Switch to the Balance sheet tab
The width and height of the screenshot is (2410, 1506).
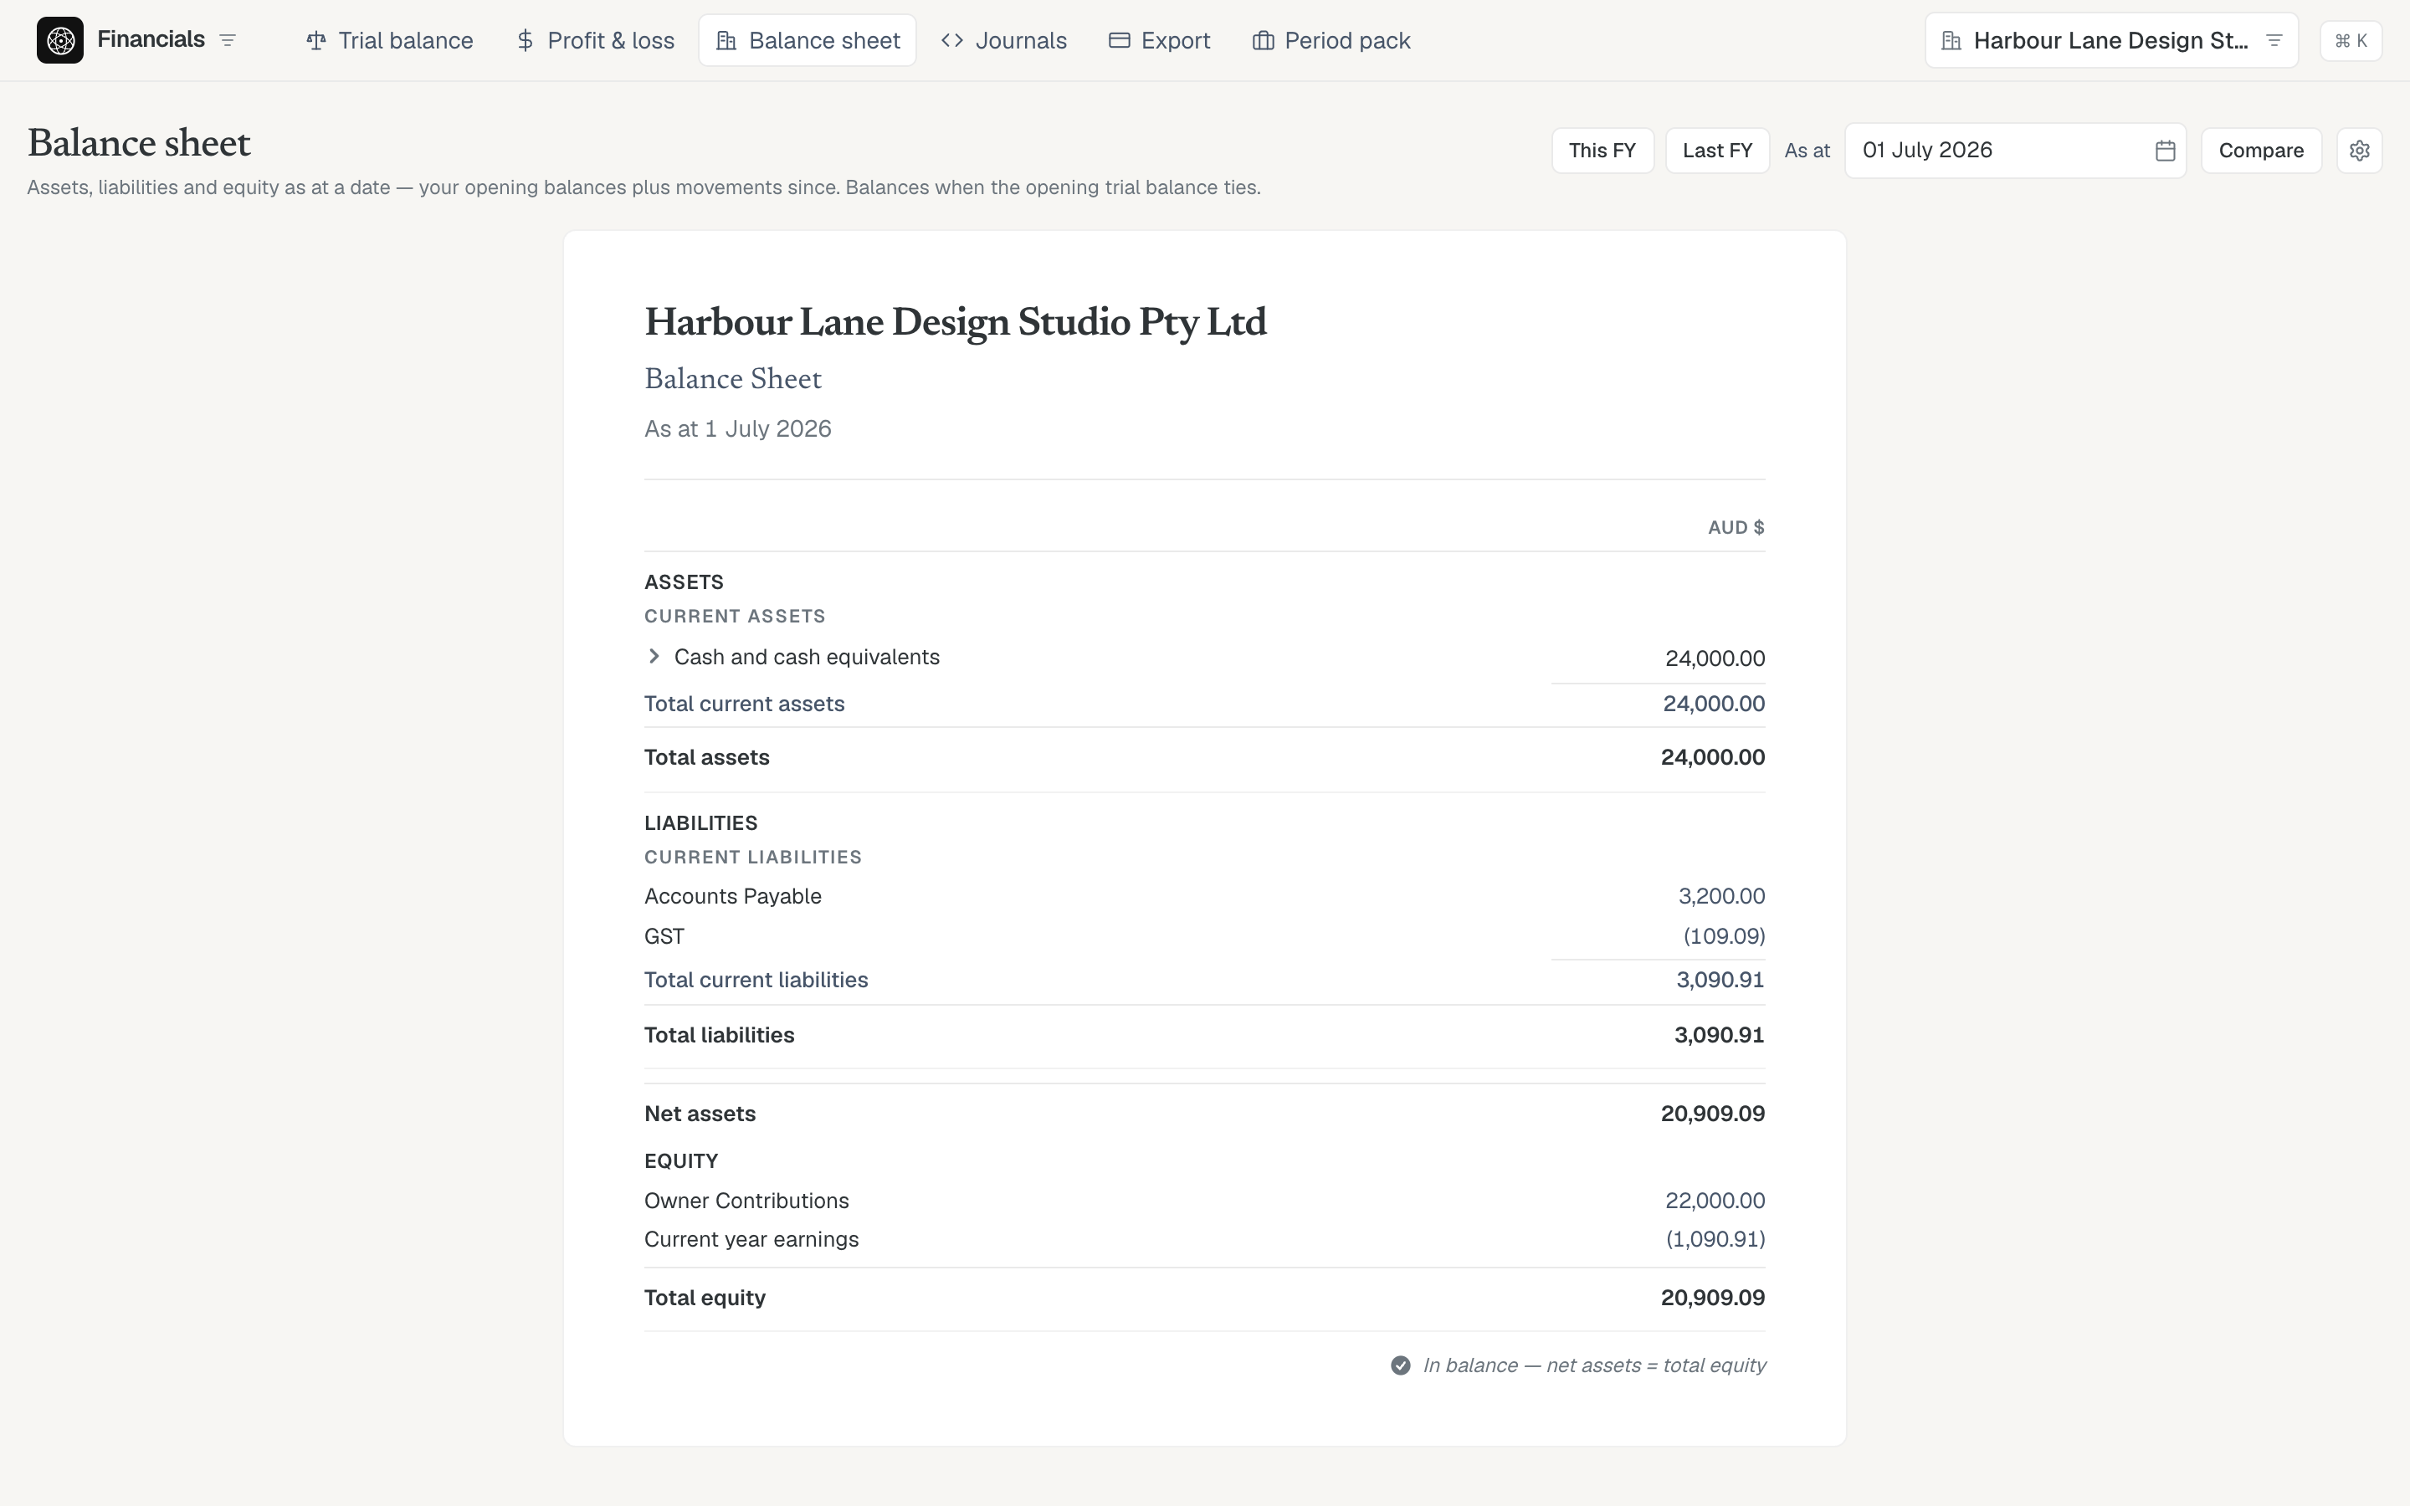click(808, 41)
